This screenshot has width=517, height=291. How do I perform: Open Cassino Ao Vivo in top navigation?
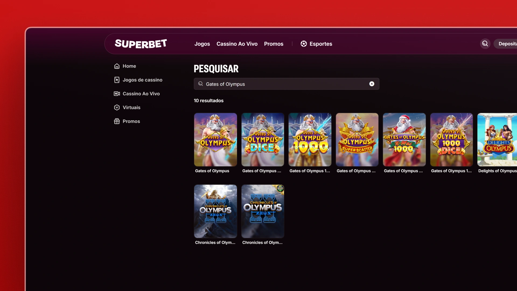point(237,44)
